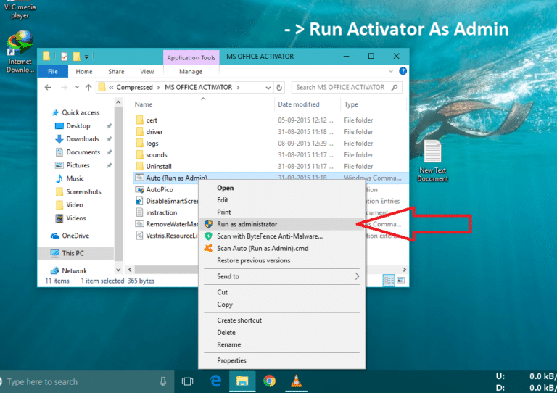Screen dimensions: 557x393
Task: Click the chevron after MS OFFICE ACTIVATOR
Action: click(x=238, y=87)
